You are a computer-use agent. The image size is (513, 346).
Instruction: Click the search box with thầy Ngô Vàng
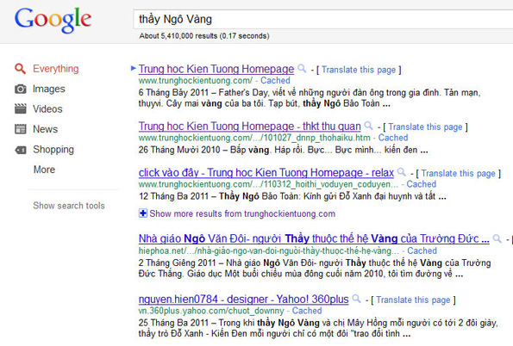point(322,19)
